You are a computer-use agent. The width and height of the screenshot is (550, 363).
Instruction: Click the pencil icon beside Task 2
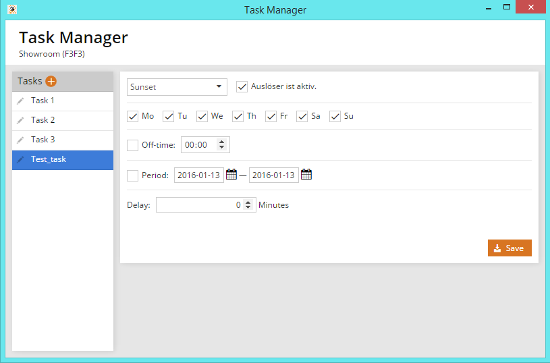(x=20, y=121)
